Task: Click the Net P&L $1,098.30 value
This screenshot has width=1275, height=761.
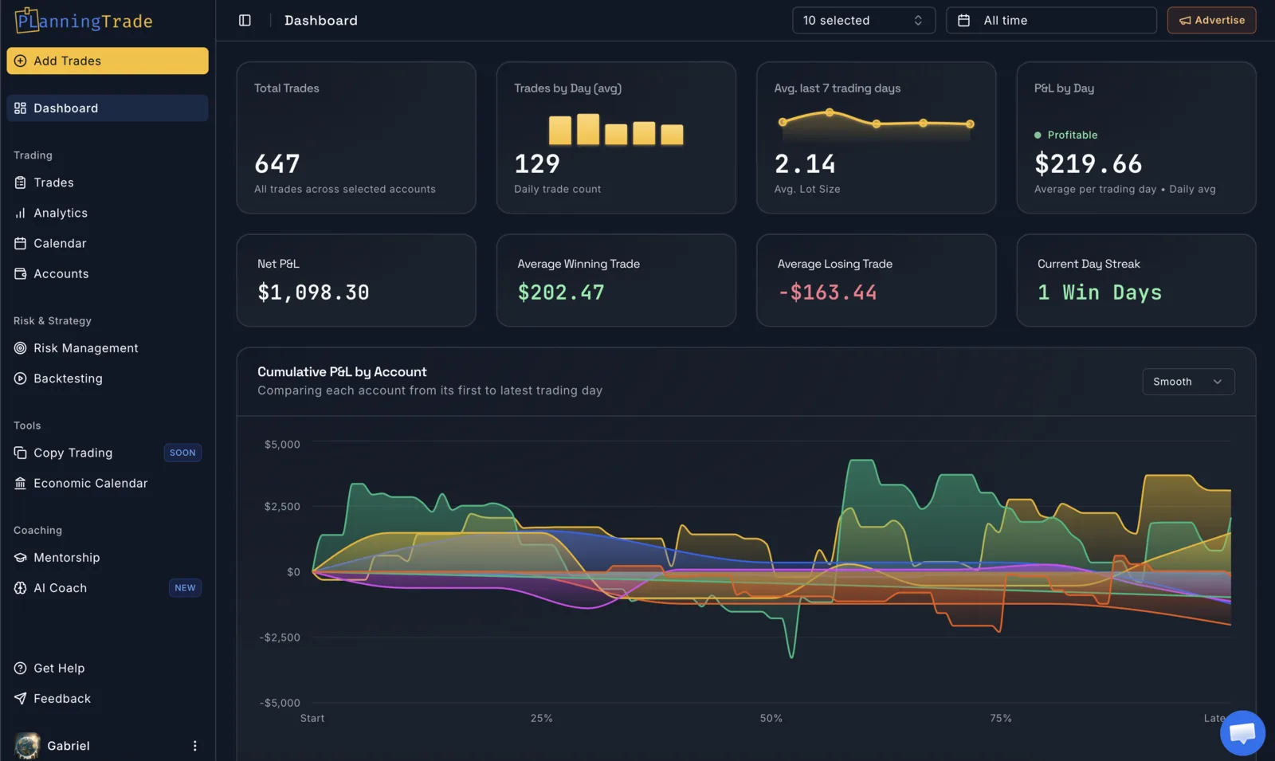Action: (313, 292)
